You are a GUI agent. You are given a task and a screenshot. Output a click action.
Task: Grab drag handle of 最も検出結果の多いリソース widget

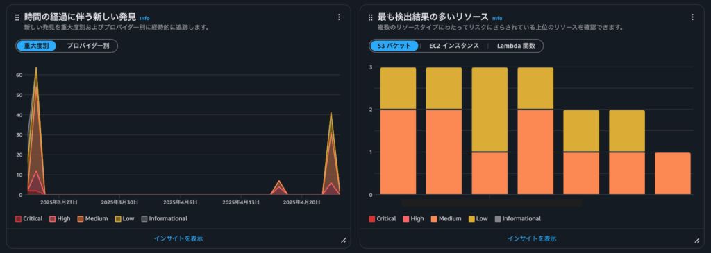click(x=371, y=17)
